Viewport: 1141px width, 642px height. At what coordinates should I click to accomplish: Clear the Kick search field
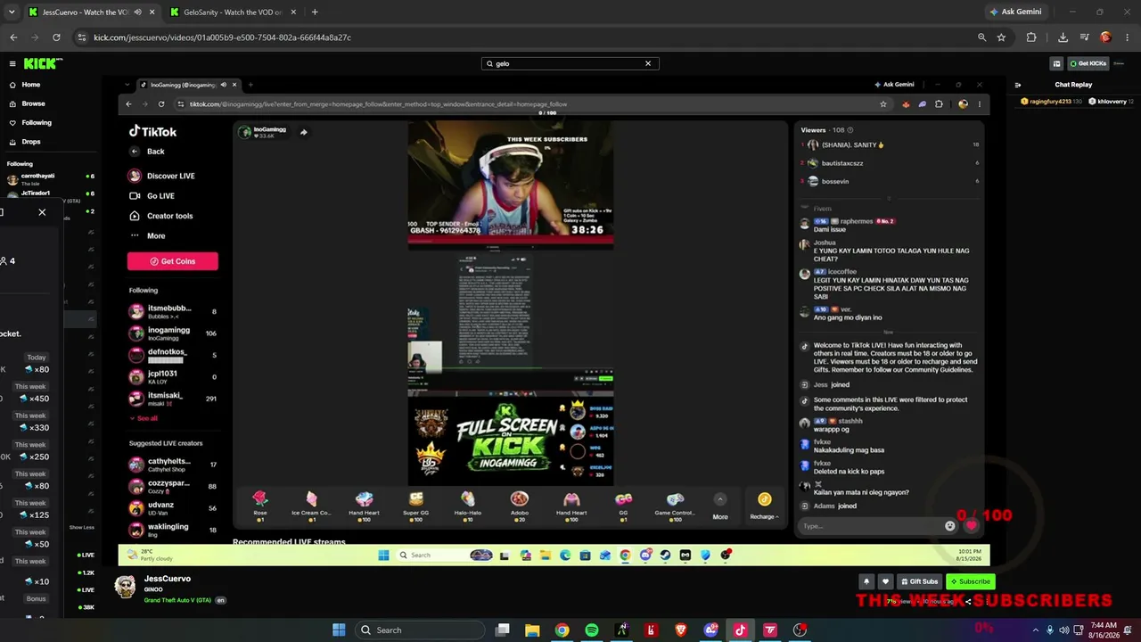[x=648, y=63]
